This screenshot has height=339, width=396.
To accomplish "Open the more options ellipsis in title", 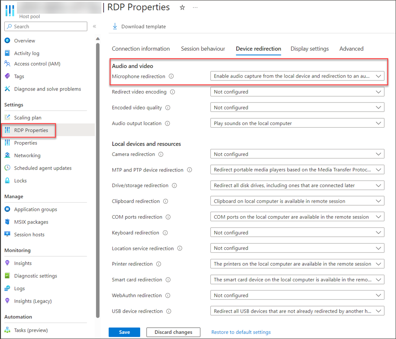I will 195,8.
